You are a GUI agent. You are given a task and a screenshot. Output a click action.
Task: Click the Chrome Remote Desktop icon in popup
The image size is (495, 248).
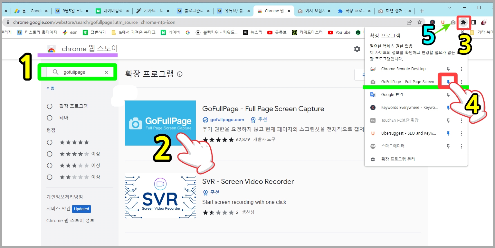pos(373,69)
